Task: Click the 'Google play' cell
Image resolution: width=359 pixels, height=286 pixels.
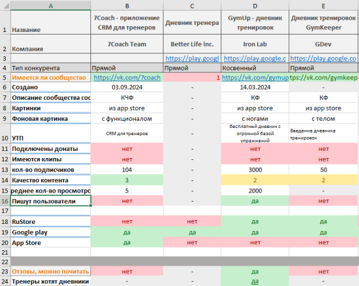Action: tap(51, 232)
